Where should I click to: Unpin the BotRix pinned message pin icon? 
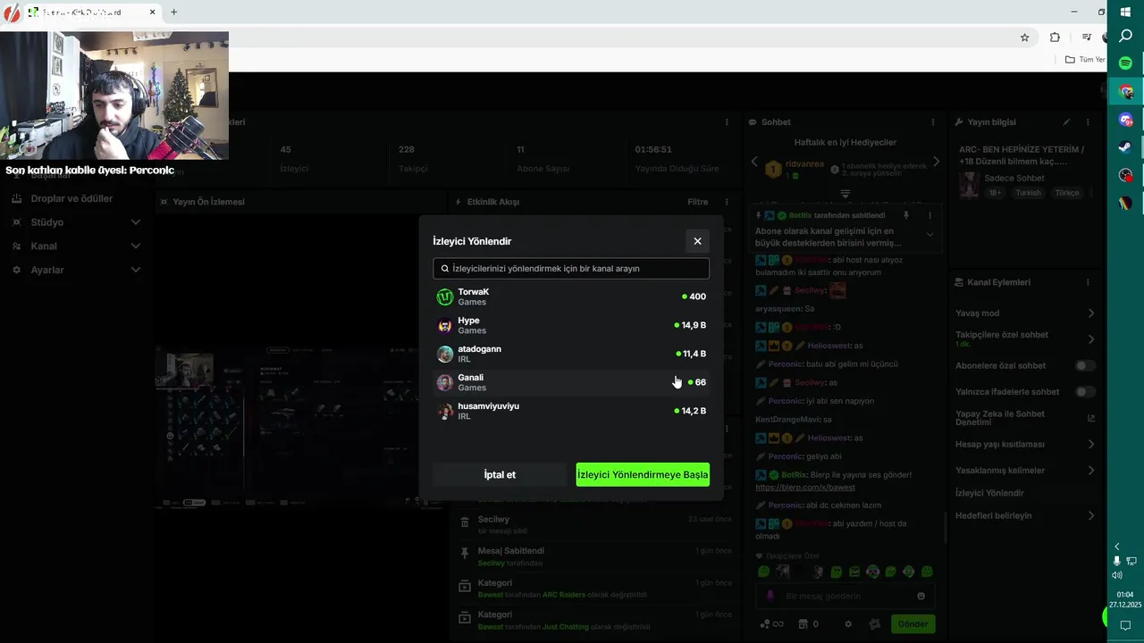click(905, 215)
